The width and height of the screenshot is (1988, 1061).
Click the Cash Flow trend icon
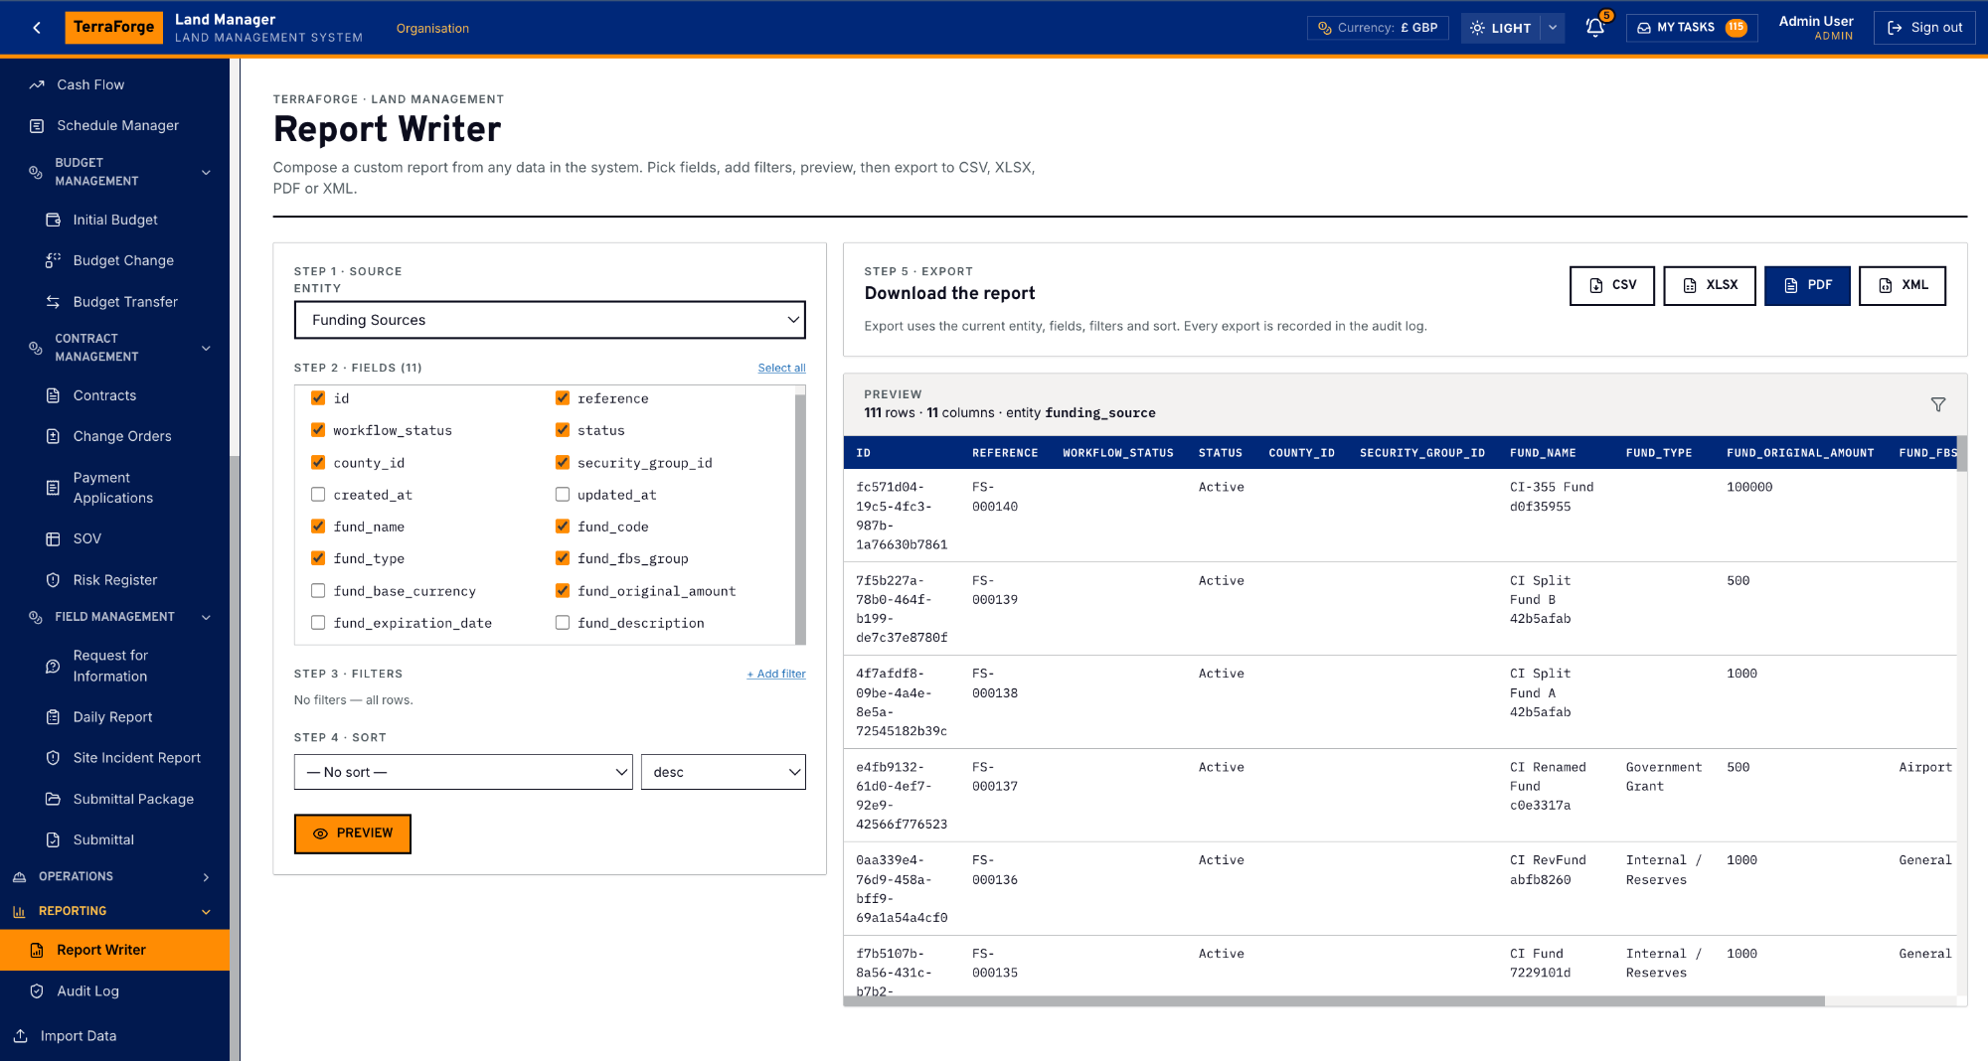(x=37, y=84)
